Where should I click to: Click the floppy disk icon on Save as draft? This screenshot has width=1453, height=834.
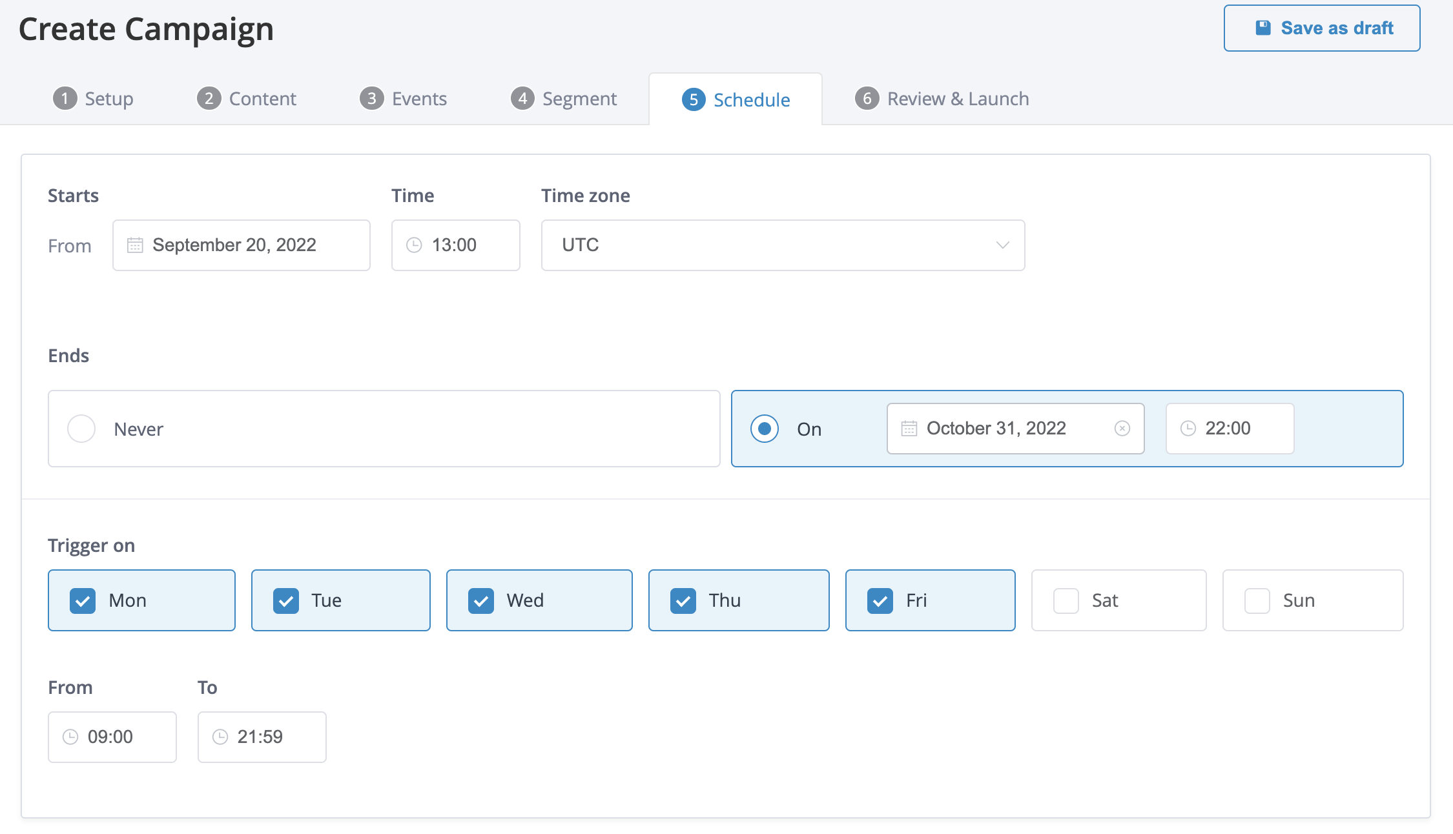(1263, 28)
